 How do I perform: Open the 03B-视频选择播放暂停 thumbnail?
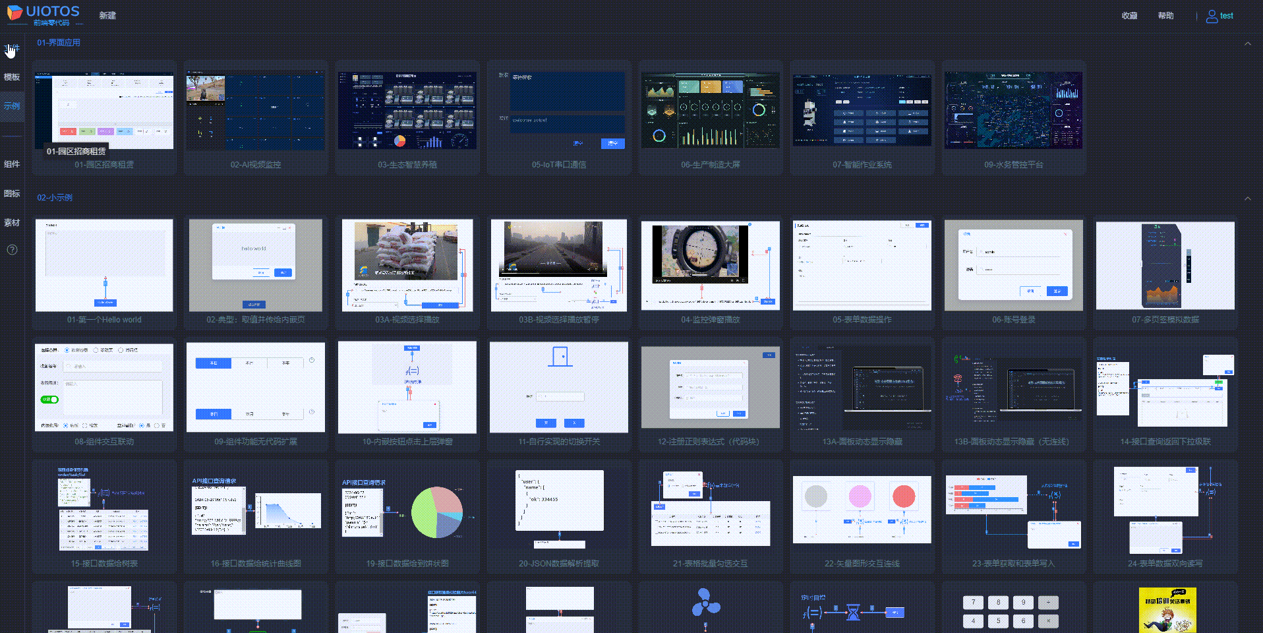559,265
